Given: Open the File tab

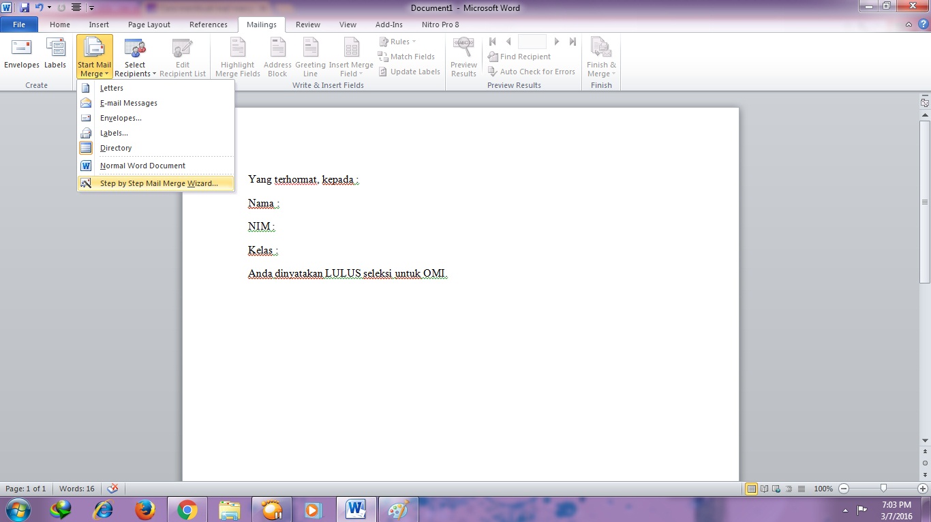Looking at the screenshot, I should click(19, 25).
